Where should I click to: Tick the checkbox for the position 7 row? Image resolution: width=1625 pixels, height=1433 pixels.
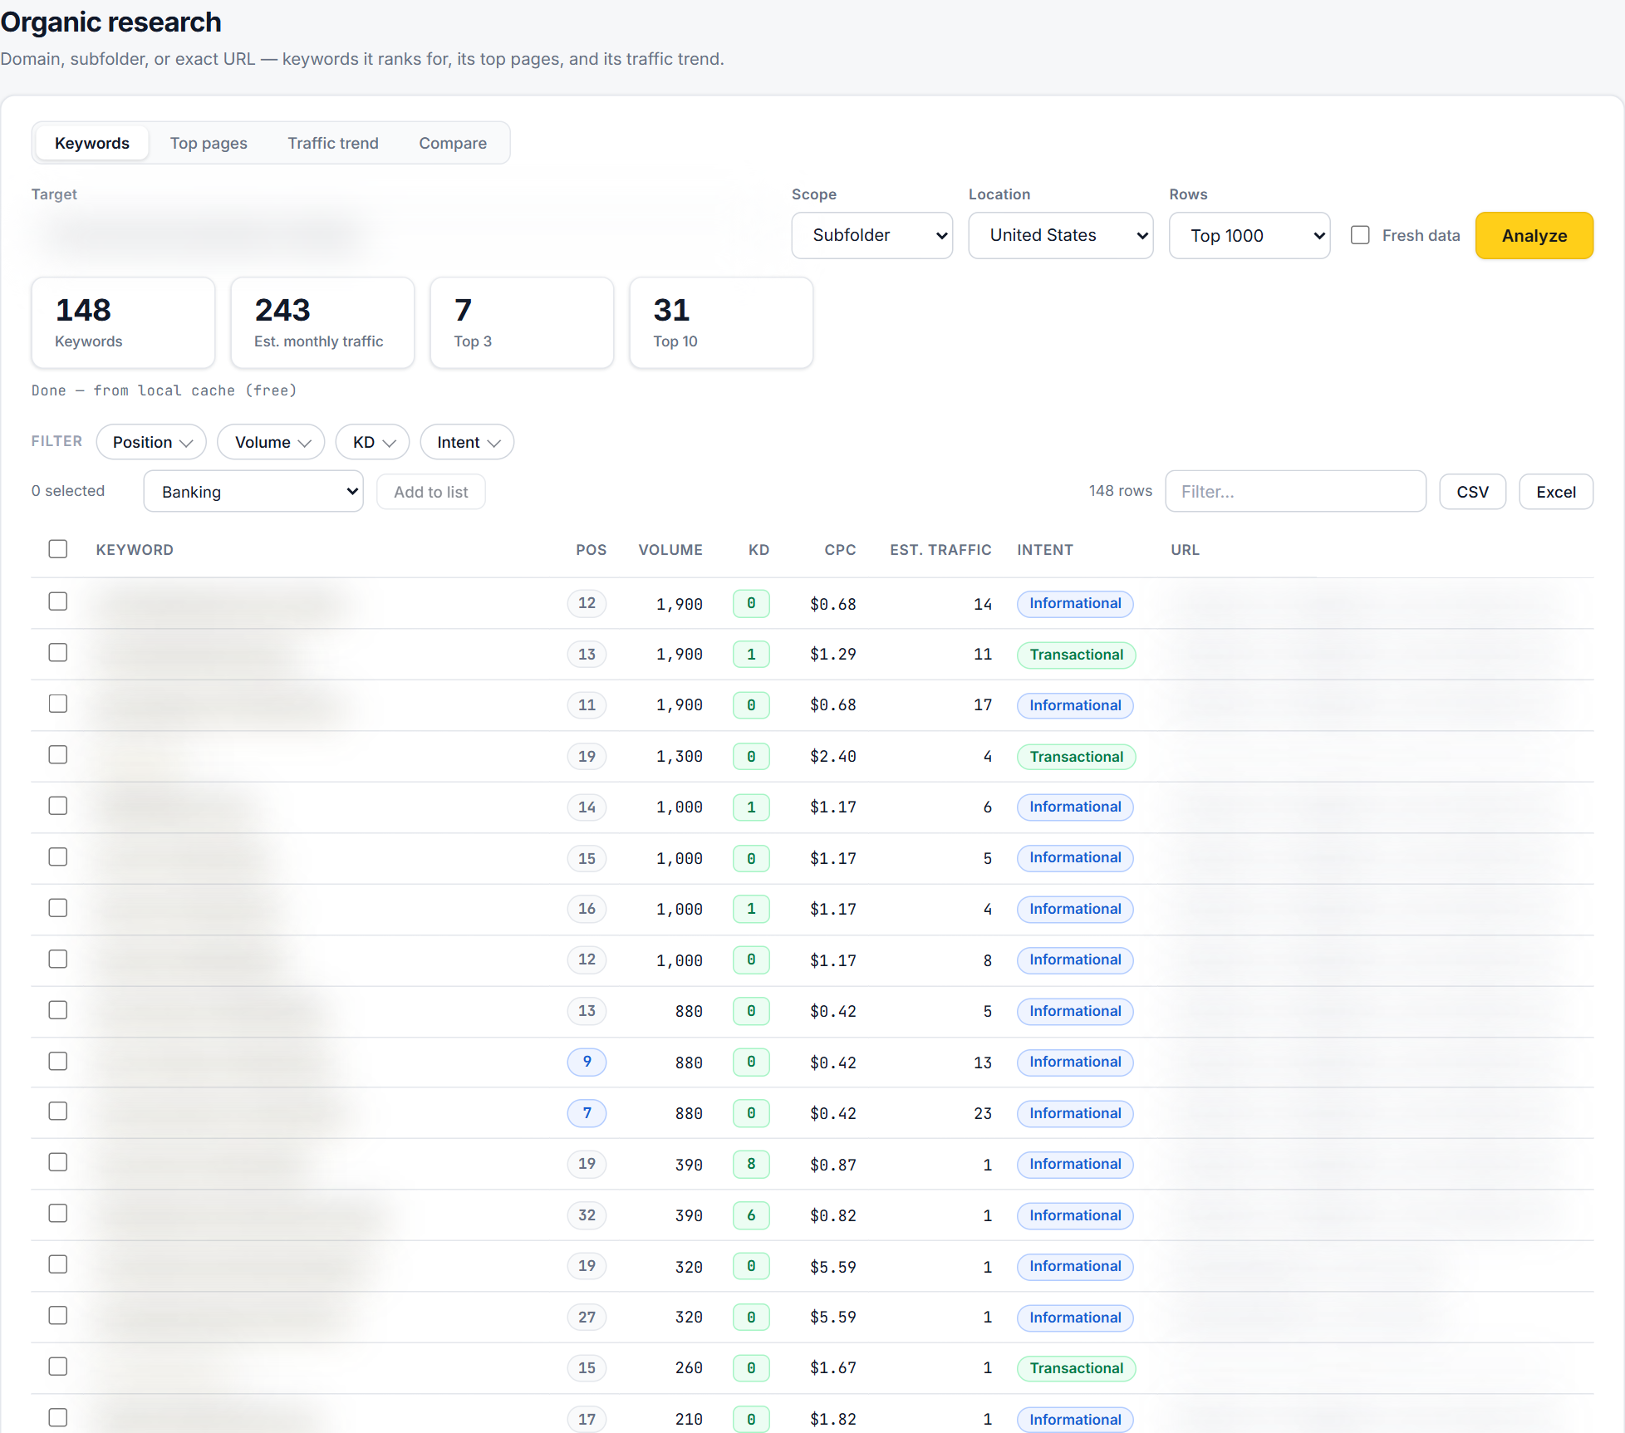point(57,1112)
